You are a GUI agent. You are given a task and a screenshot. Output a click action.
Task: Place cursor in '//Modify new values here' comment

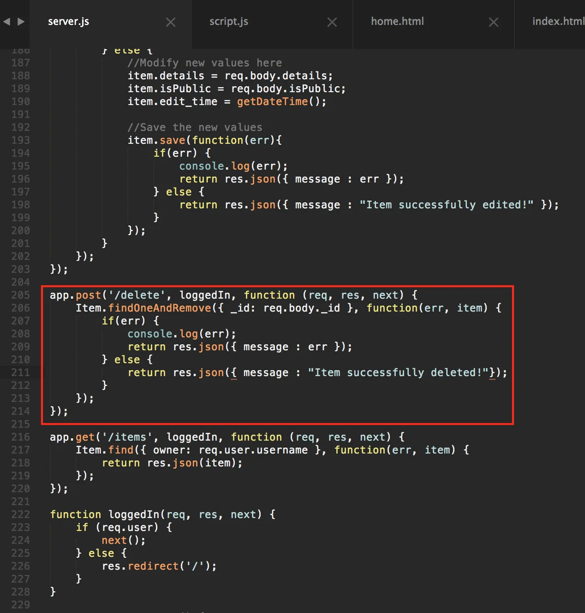205,63
